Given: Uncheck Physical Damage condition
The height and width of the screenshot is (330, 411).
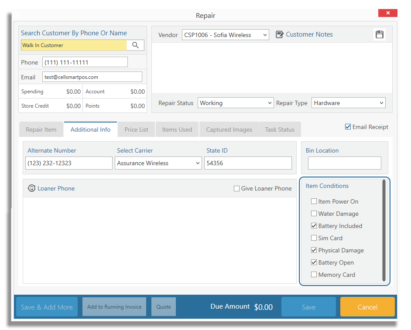Looking at the screenshot, I should click(314, 250).
